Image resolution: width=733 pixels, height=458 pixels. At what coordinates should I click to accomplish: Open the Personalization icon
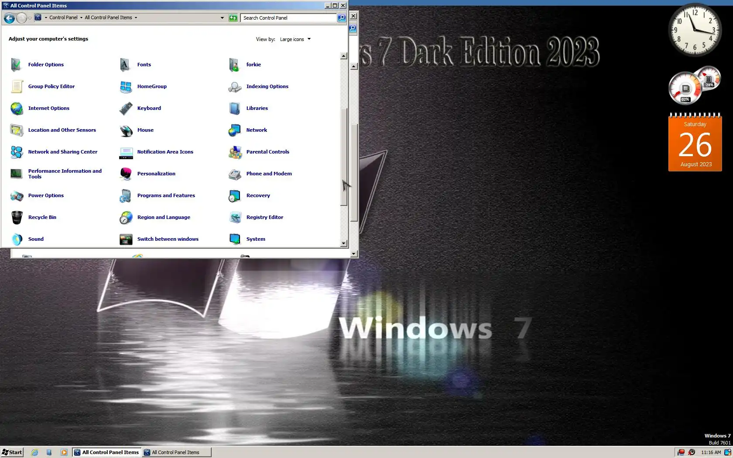pyautogui.click(x=126, y=174)
